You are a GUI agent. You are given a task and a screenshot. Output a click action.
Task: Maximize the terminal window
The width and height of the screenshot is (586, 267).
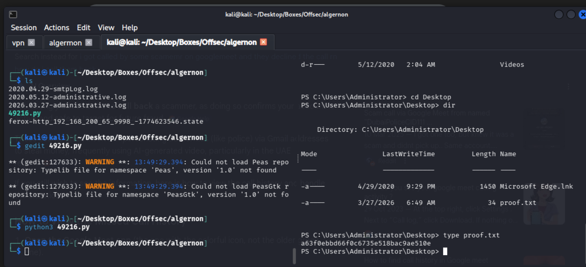coord(571,14)
